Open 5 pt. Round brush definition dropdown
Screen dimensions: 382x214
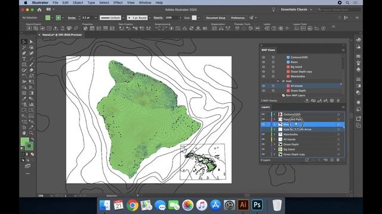tap(150, 18)
